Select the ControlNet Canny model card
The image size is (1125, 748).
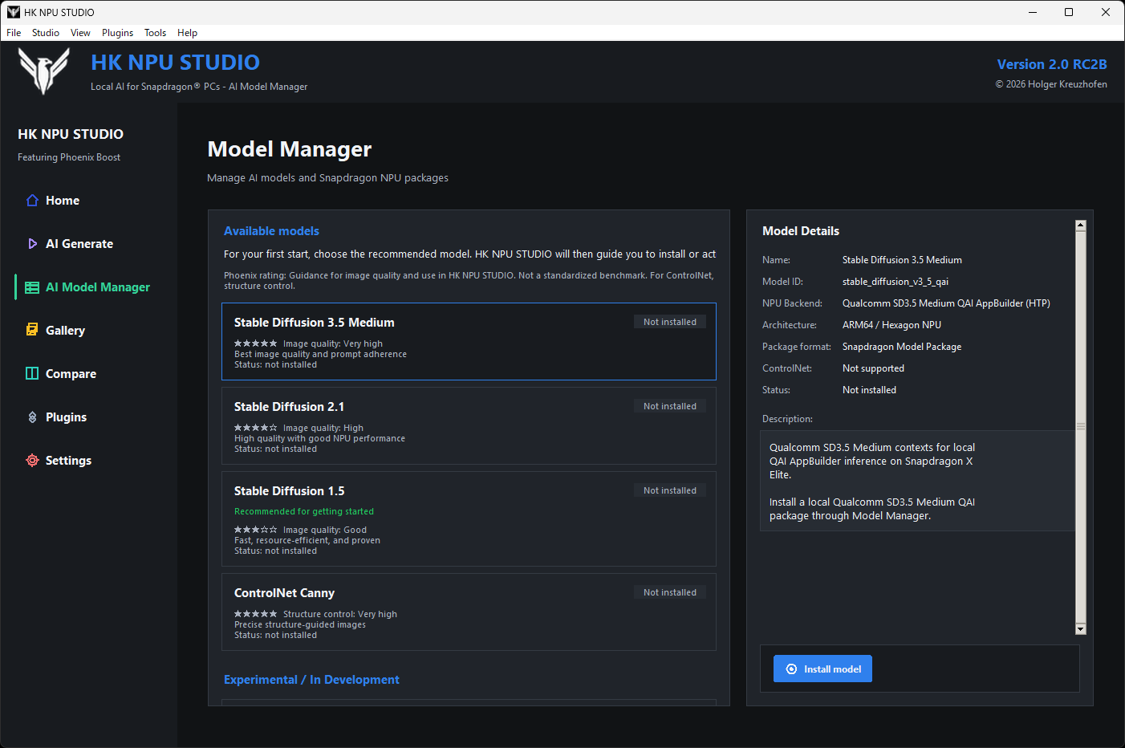[x=469, y=612]
